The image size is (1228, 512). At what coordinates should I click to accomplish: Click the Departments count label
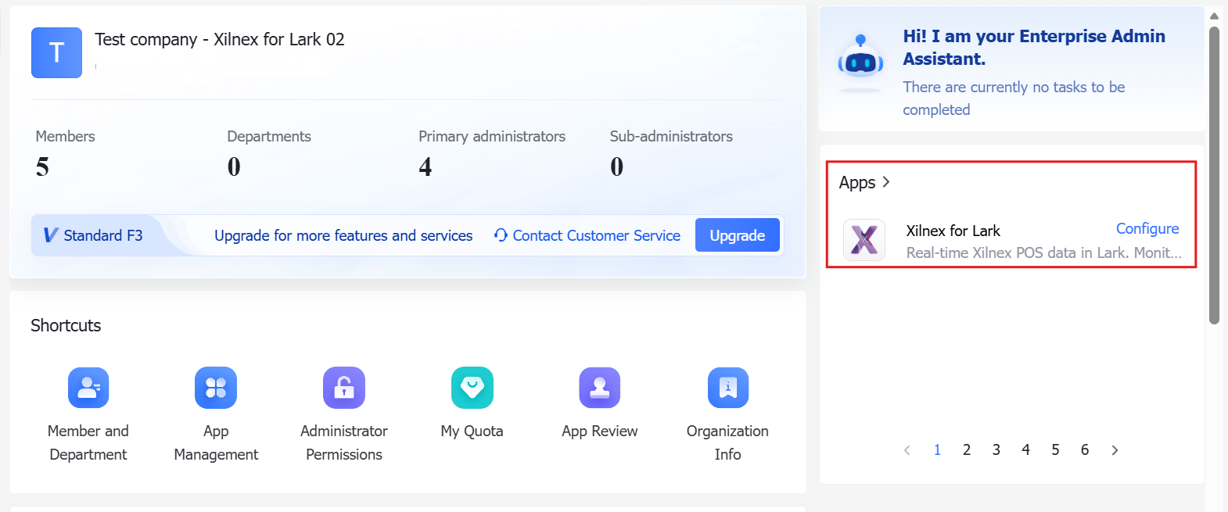click(269, 136)
